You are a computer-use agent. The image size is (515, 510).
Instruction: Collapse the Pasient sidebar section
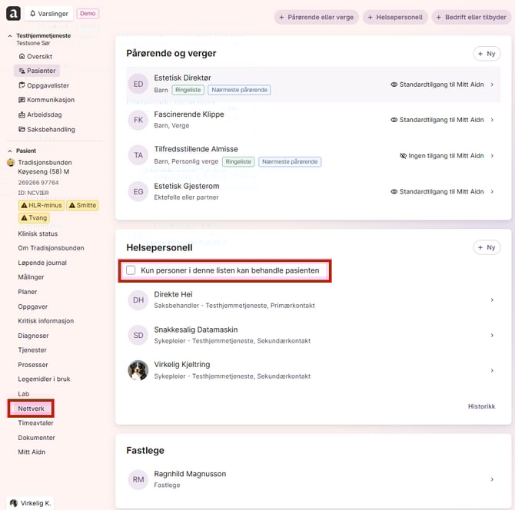[10, 151]
